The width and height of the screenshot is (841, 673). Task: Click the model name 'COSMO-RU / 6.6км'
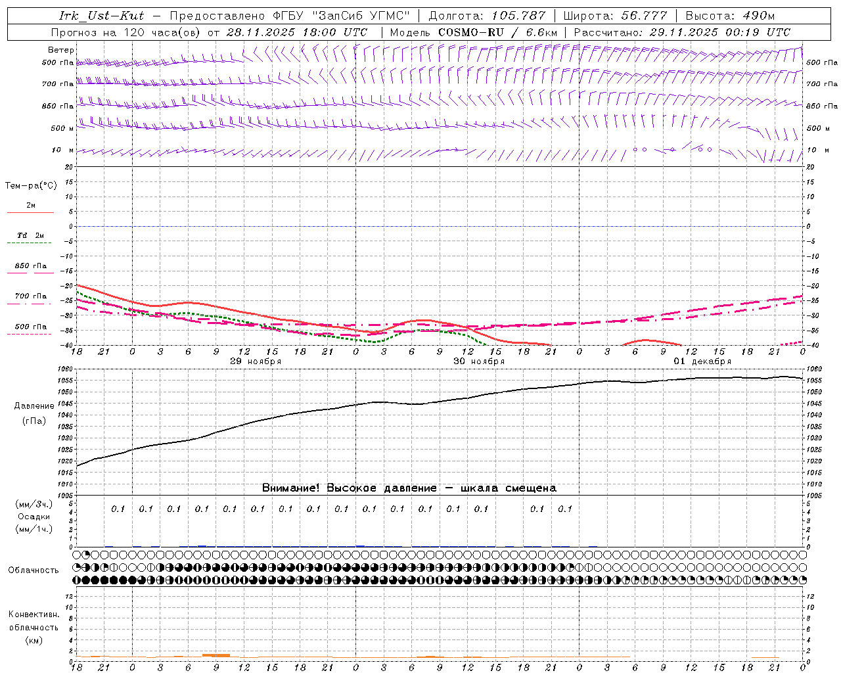(x=497, y=32)
